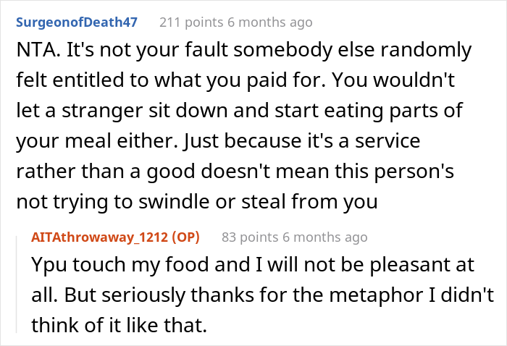Open AITAthrowaway_1212's user profile

pos(99,237)
